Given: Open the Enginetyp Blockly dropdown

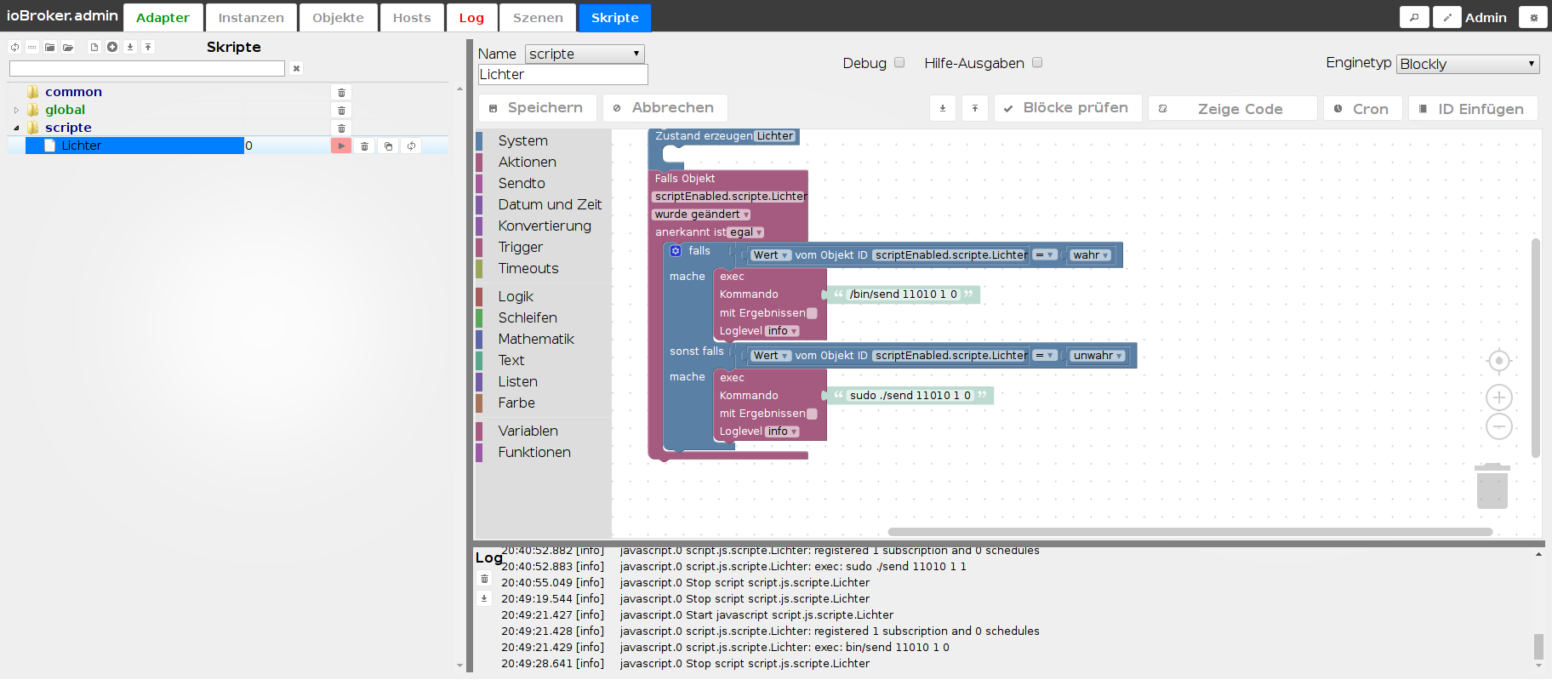Looking at the screenshot, I should coord(1468,64).
